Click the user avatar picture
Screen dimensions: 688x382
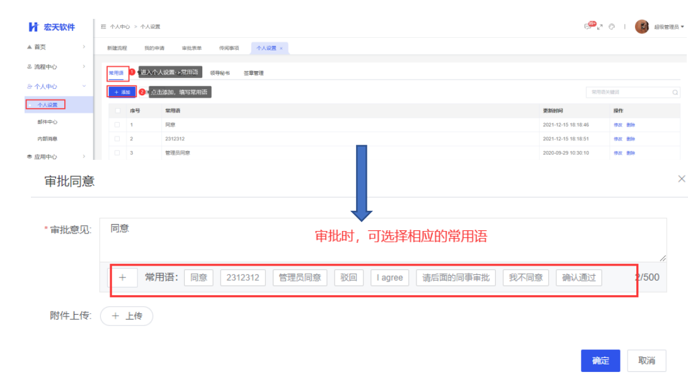point(642,26)
